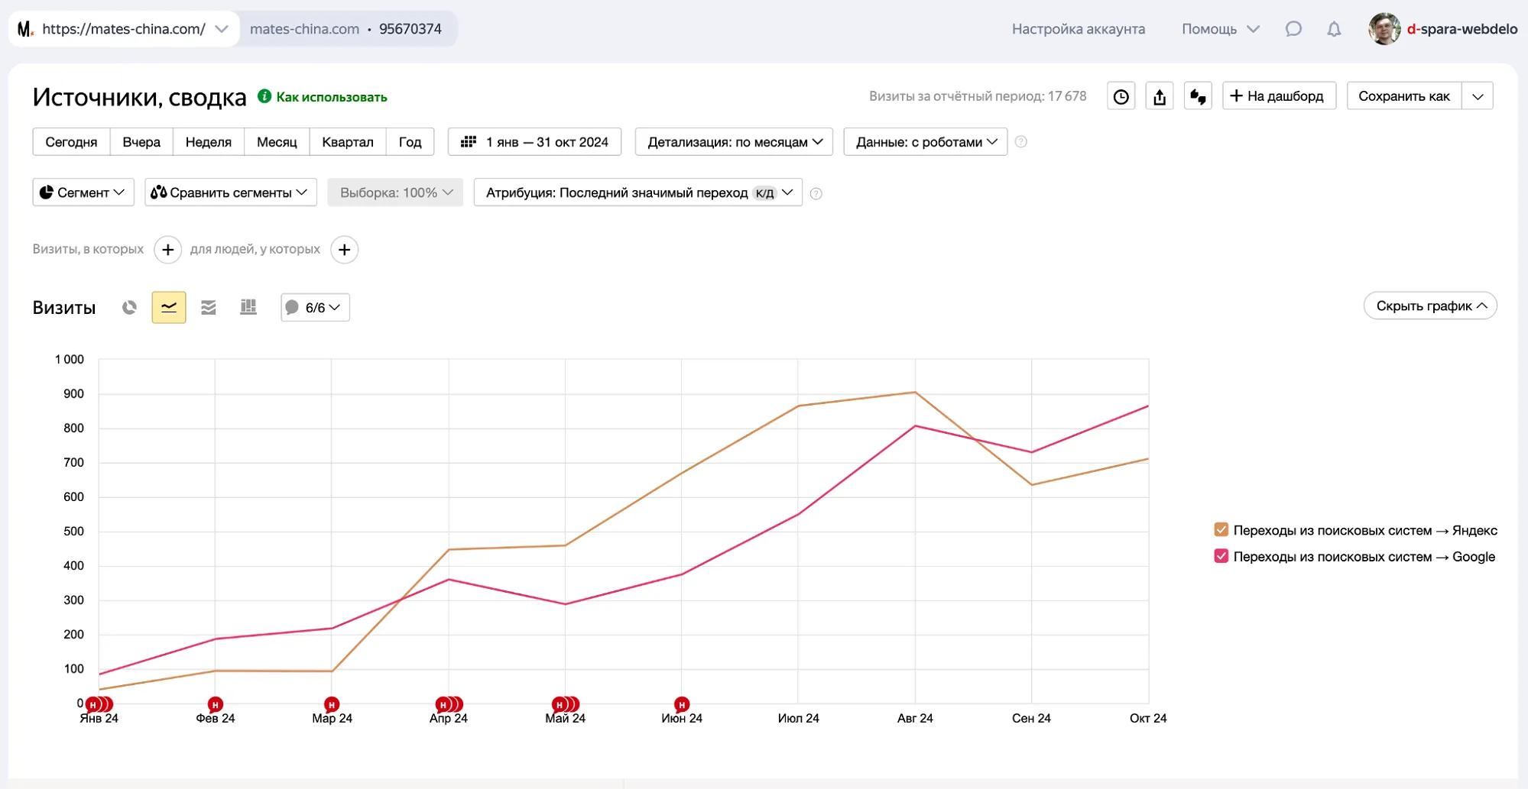The height and width of the screenshot is (789, 1528).
Task: Select the Неделя period tab
Action: [x=208, y=142]
